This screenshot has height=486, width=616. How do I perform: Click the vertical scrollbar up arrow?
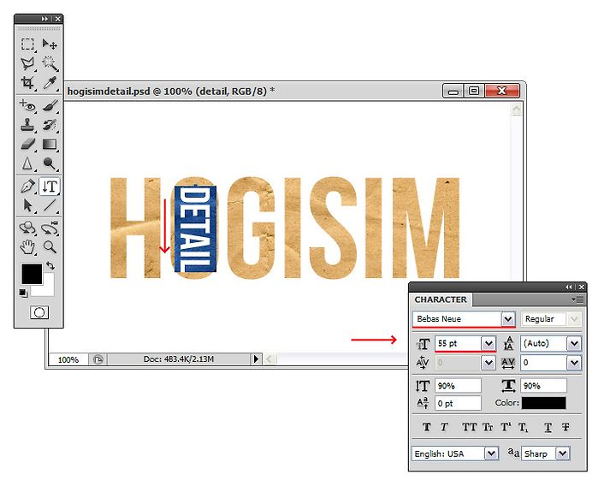pos(516,109)
